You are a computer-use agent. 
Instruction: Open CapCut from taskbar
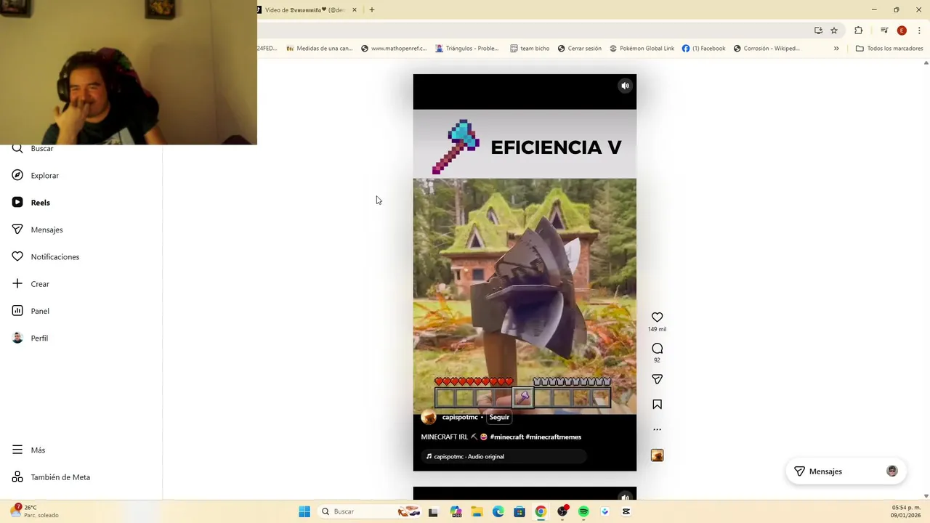click(x=626, y=511)
